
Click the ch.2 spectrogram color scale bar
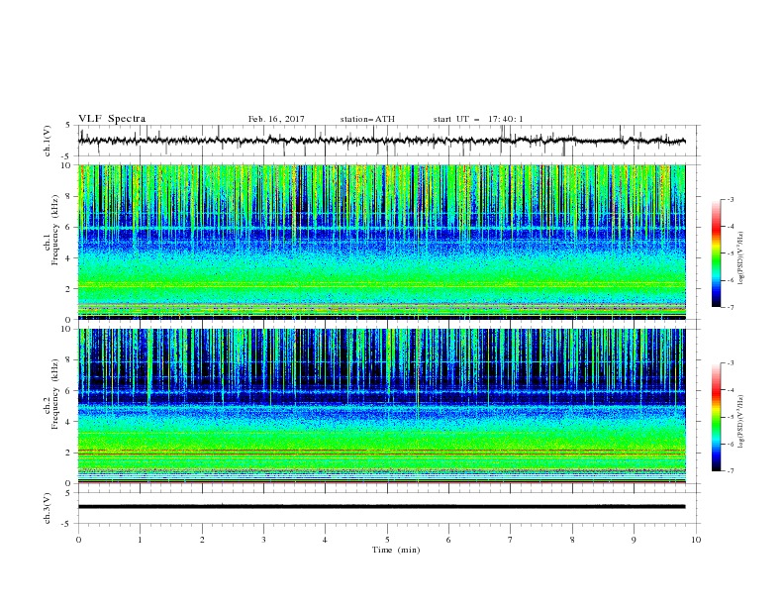(x=716, y=417)
